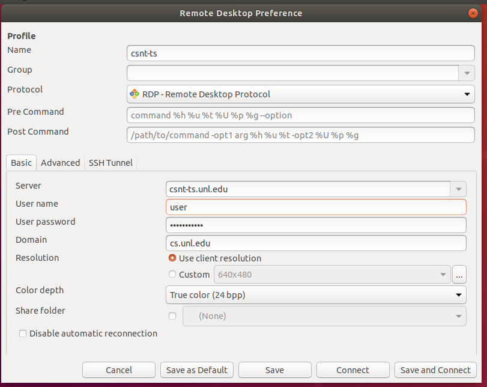Viewport: 487px width, 387px height.
Task: Close the Remote Desktop Preference window
Action: pos(474,13)
